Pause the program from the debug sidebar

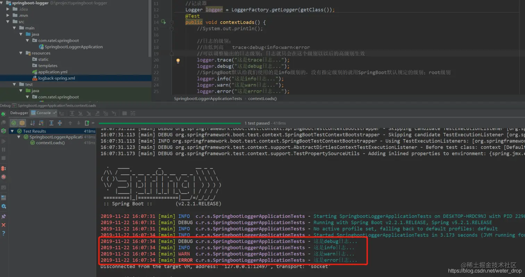tap(3, 149)
